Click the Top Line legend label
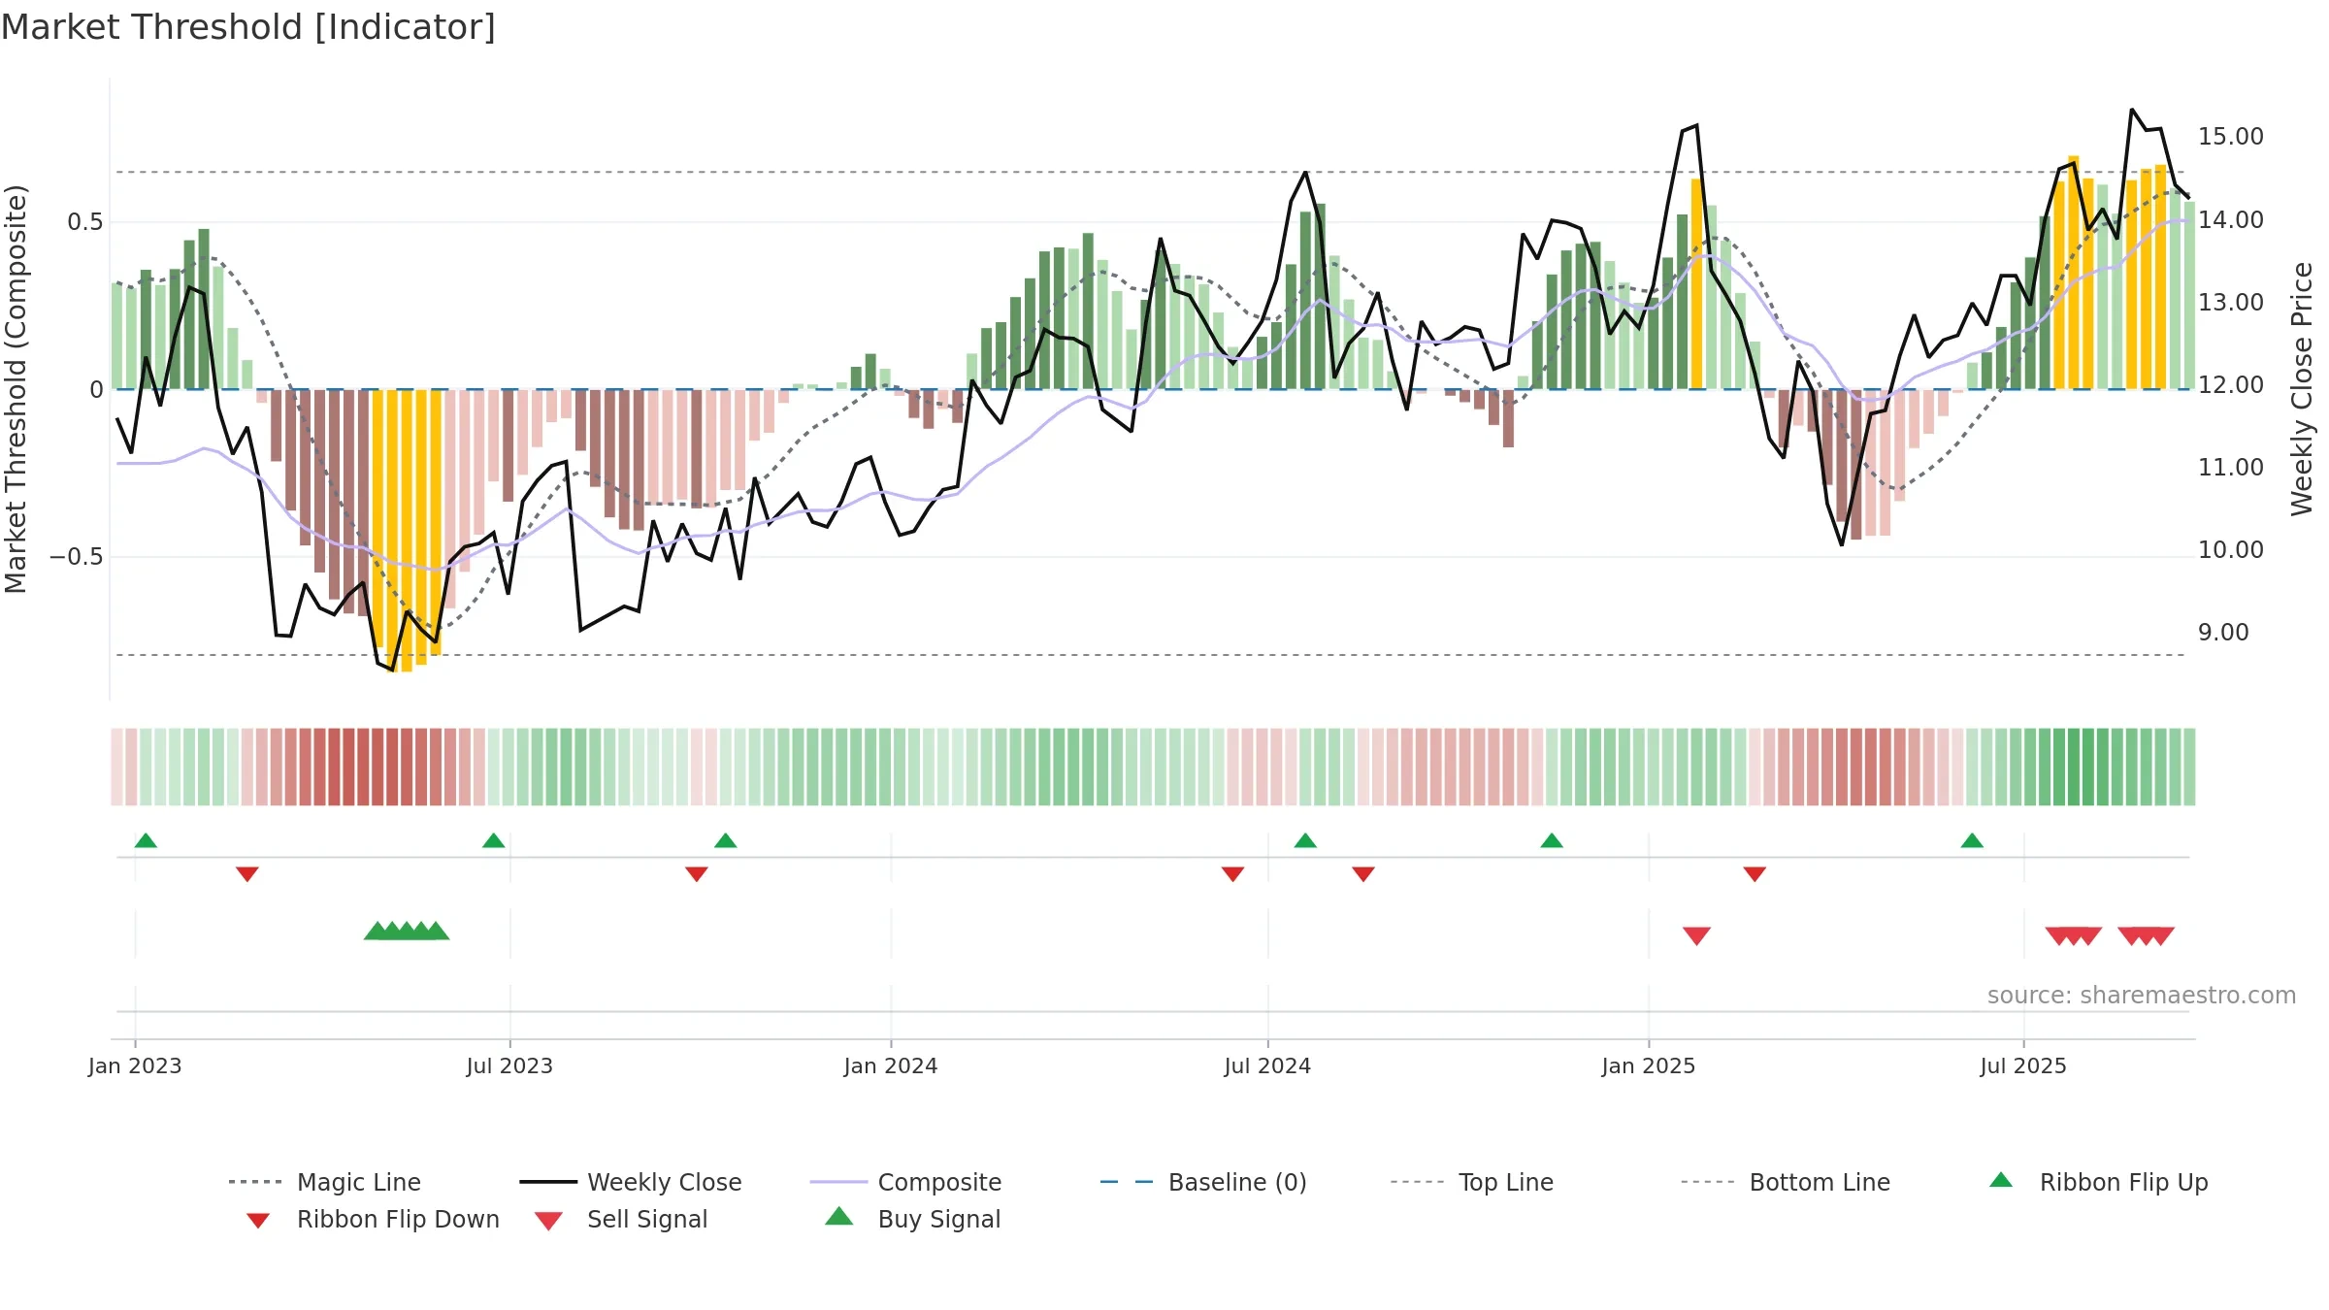The height and width of the screenshot is (1310, 2329). coord(1505,1182)
